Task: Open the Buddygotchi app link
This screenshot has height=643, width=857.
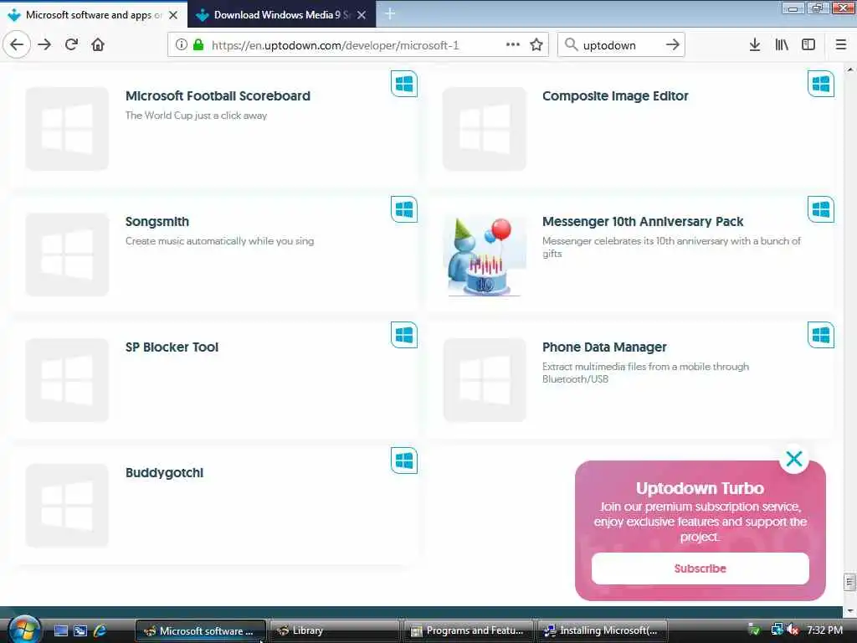Action: [x=164, y=473]
